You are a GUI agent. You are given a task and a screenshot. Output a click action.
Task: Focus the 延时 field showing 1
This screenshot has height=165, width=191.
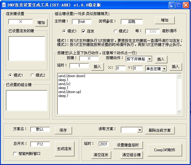click(79, 66)
